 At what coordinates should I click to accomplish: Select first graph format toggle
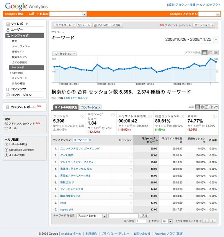[x=204, y=53]
